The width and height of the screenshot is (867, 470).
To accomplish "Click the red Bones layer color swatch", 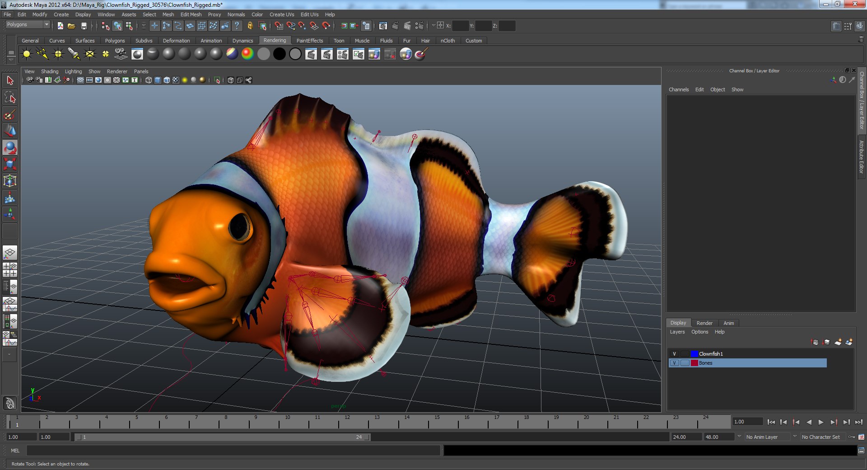I will [695, 363].
